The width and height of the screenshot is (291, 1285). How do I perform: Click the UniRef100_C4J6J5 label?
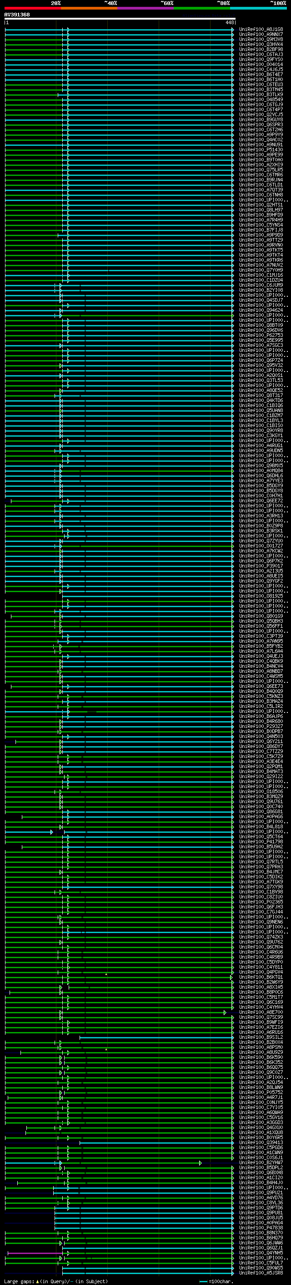coord(261,69)
